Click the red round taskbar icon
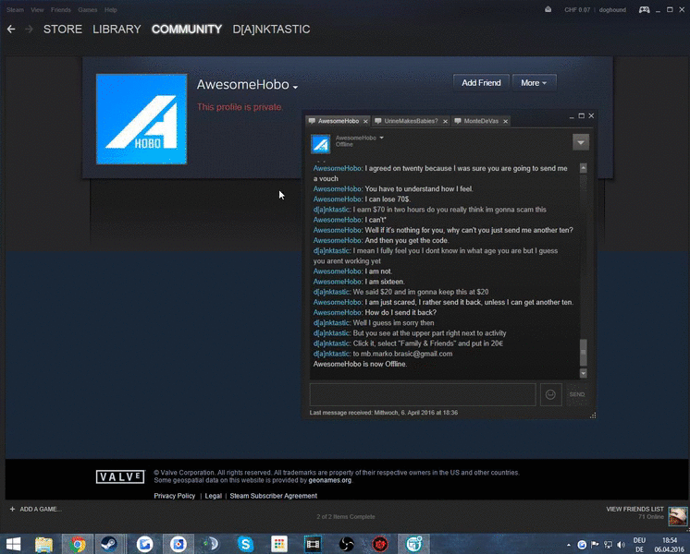 (x=380, y=545)
